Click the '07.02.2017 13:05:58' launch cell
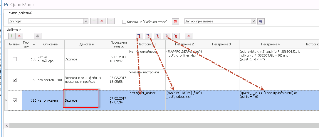 pyautogui.click(x=119, y=80)
